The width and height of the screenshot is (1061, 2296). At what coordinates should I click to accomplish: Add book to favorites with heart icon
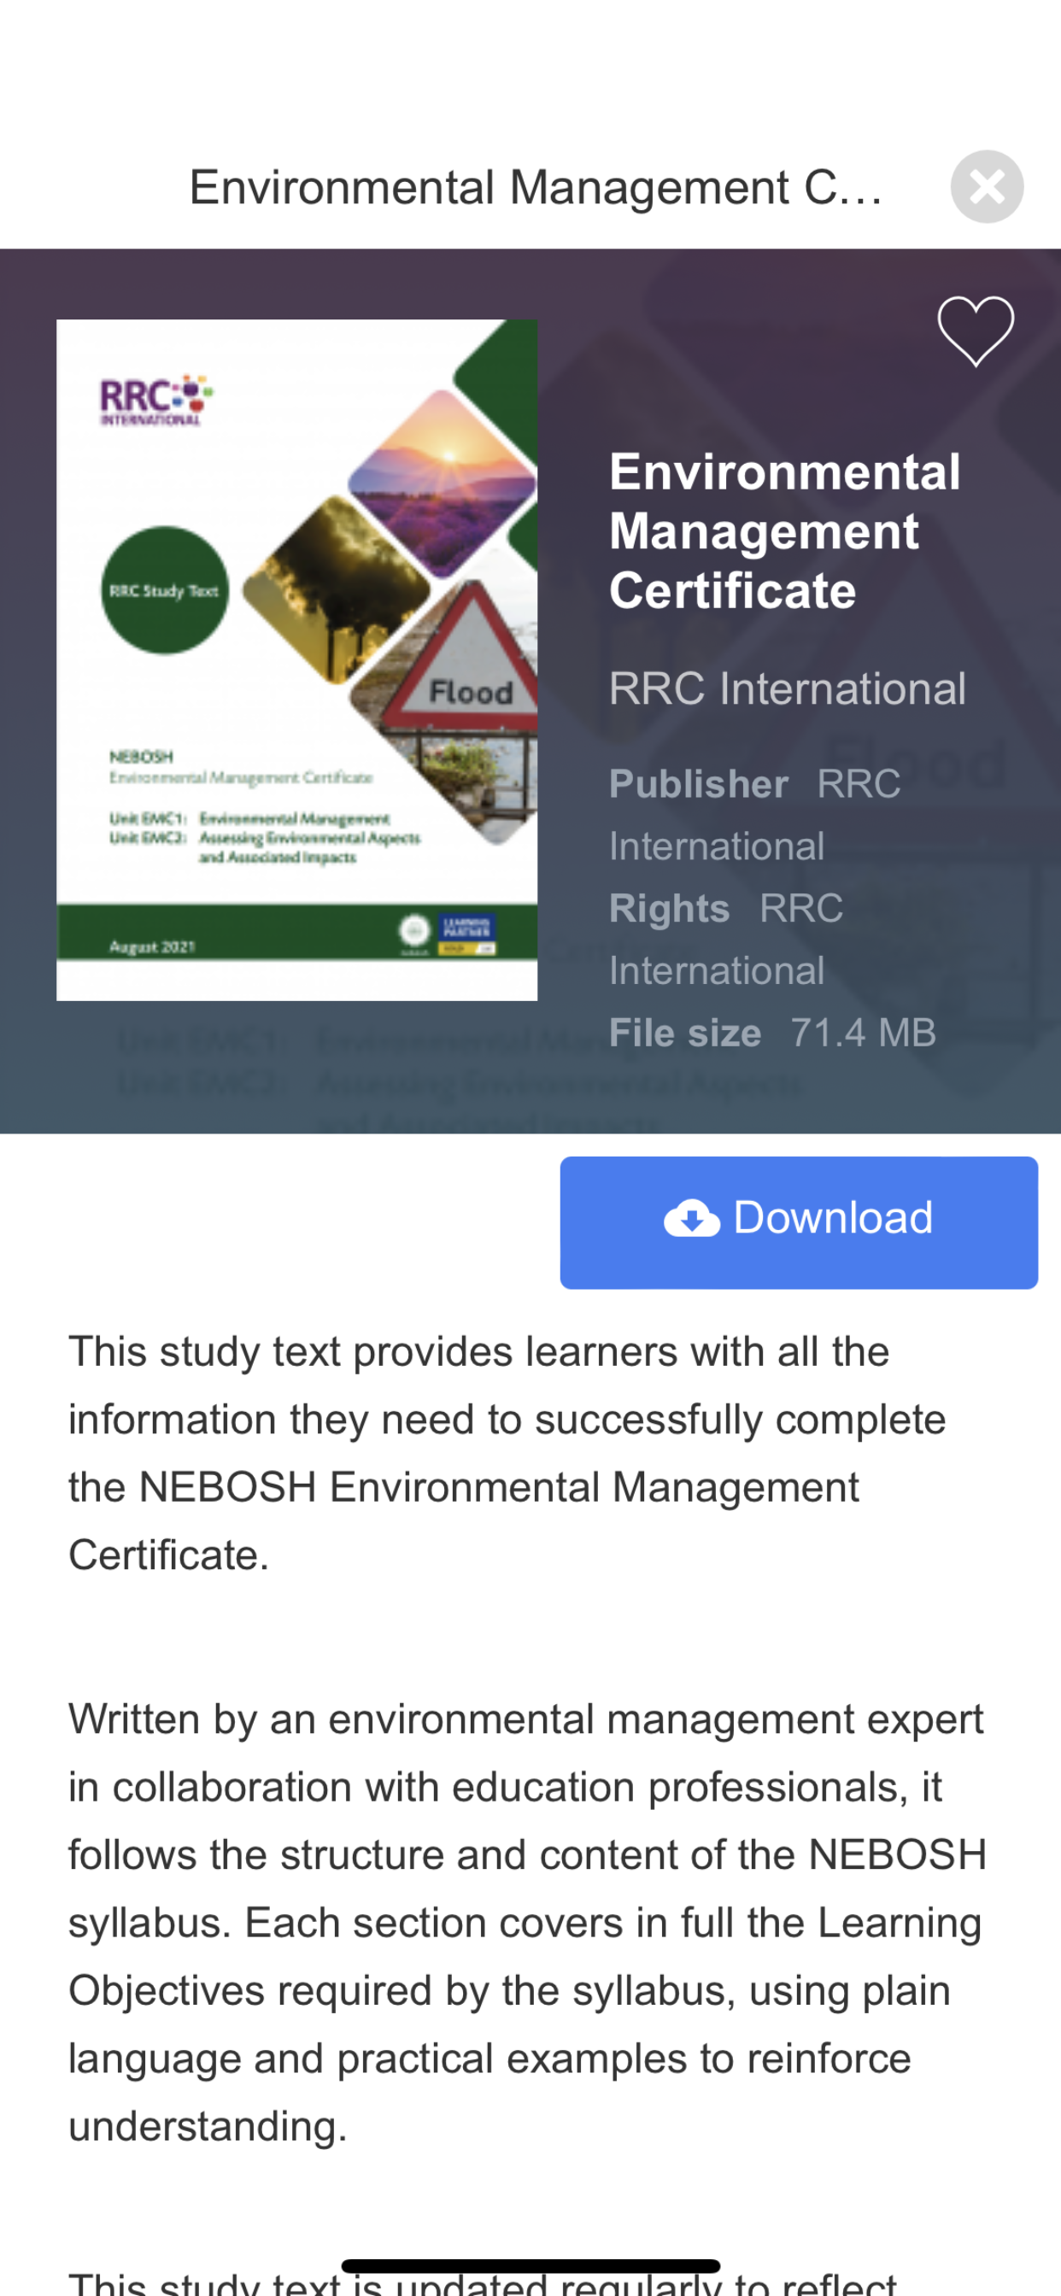(x=976, y=331)
